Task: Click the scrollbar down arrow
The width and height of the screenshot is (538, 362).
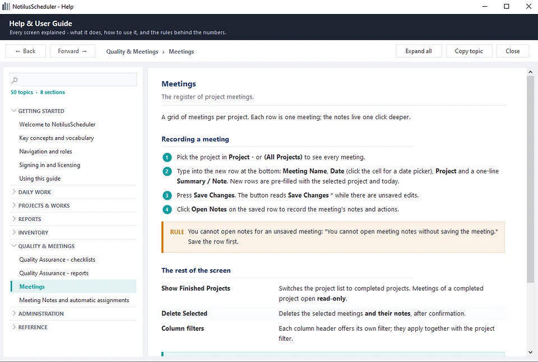Action: 531,352
